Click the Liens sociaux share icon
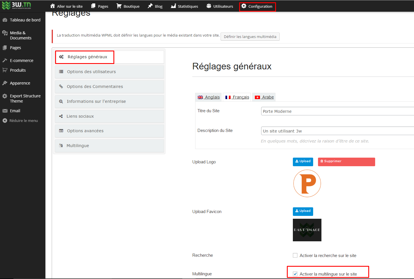This screenshot has width=414, height=279. (x=61, y=116)
